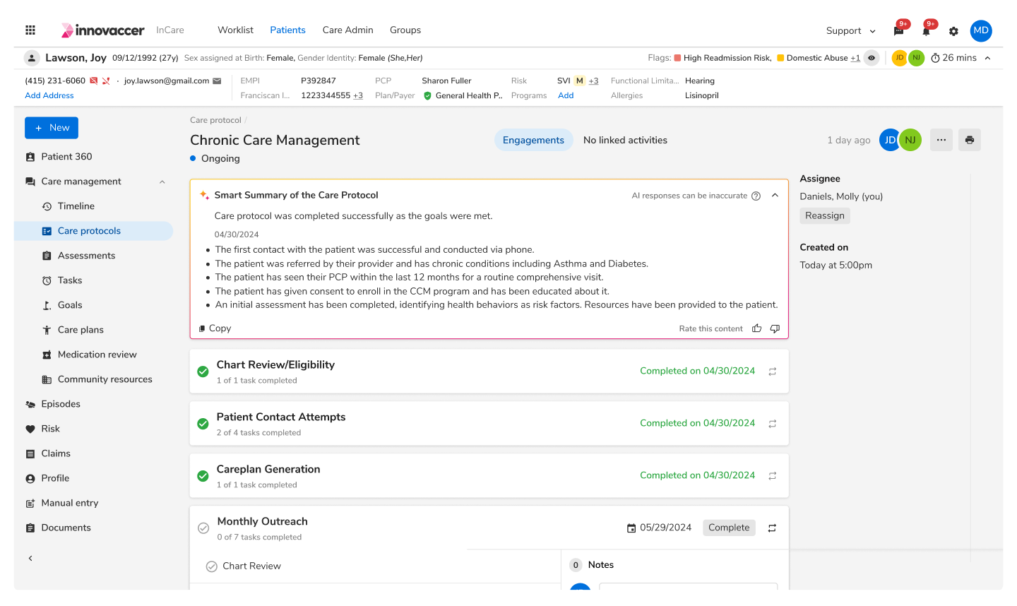Image resolution: width=1017 pixels, height=606 pixels.
Task: Toggle the Patient Contact Attempts green check
Action: click(x=203, y=424)
